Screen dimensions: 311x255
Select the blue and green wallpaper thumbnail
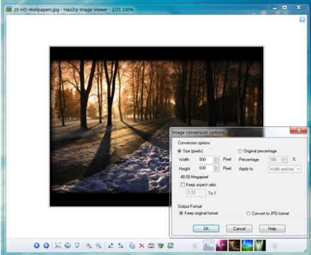pyautogui.click(x=247, y=246)
